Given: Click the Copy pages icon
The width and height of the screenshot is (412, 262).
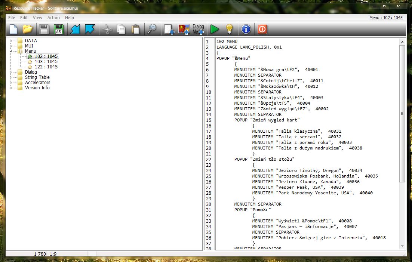Looking at the screenshot, I should pyautogui.click(x=121, y=29).
